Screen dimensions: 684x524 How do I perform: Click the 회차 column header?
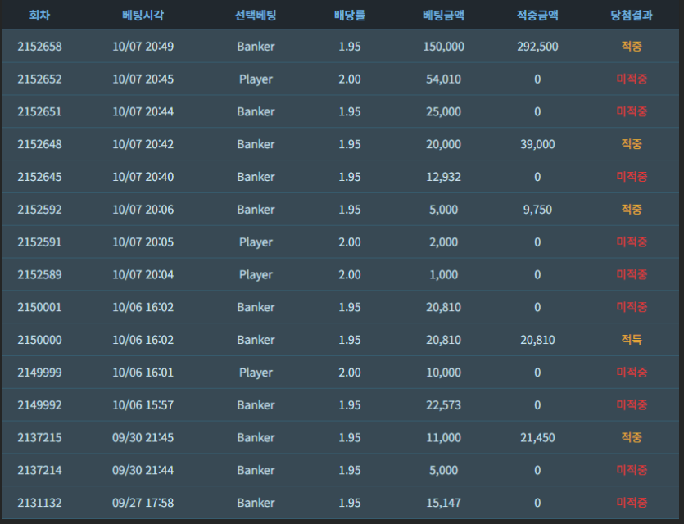tap(39, 16)
